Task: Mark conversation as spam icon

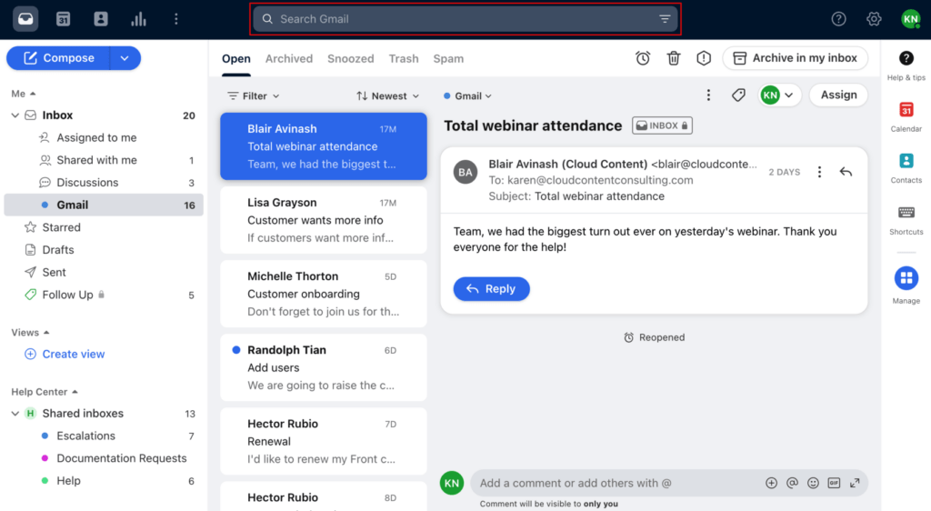Action: click(704, 58)
